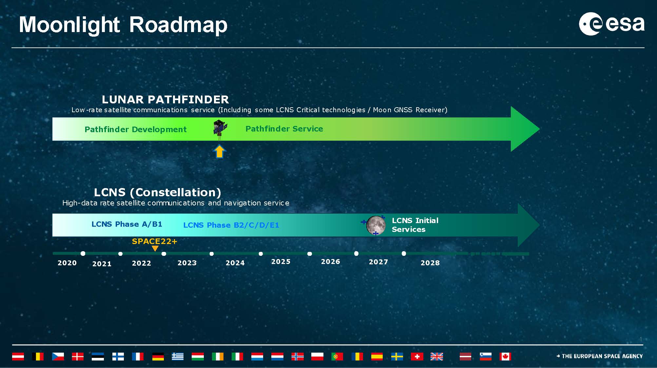Select the year '2026' on the timeline

click(331, 262)
